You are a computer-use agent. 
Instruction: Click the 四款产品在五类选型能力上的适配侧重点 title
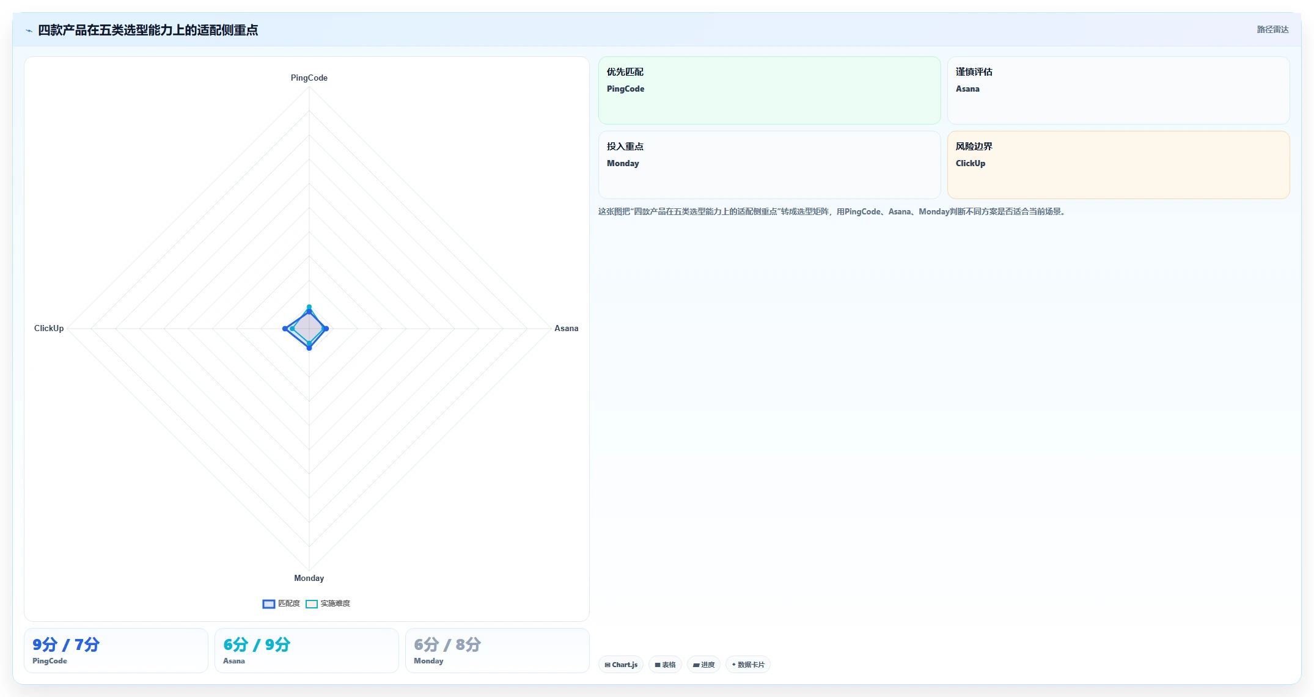click(x=148, y=30)
